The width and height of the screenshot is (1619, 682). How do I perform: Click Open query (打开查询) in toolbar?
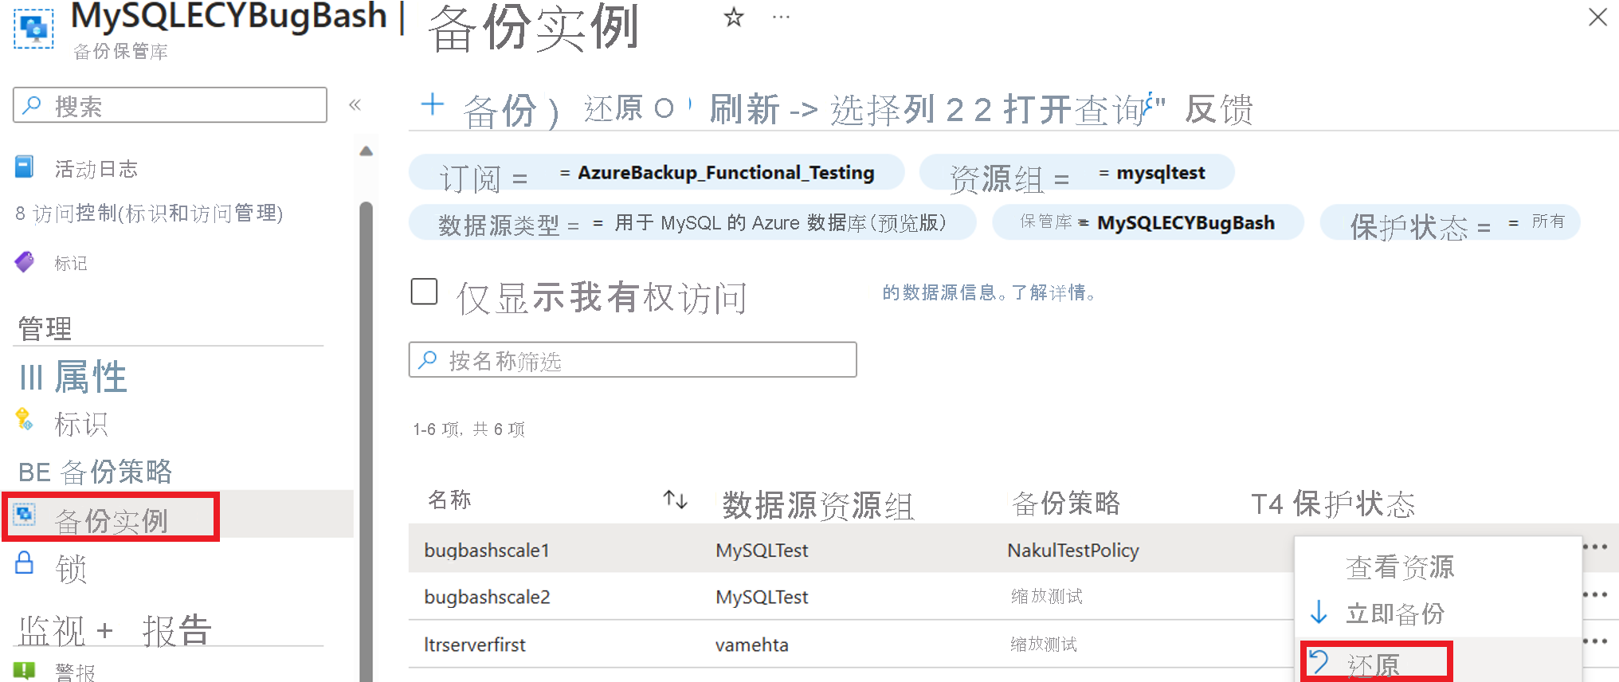pos(1075,109)
